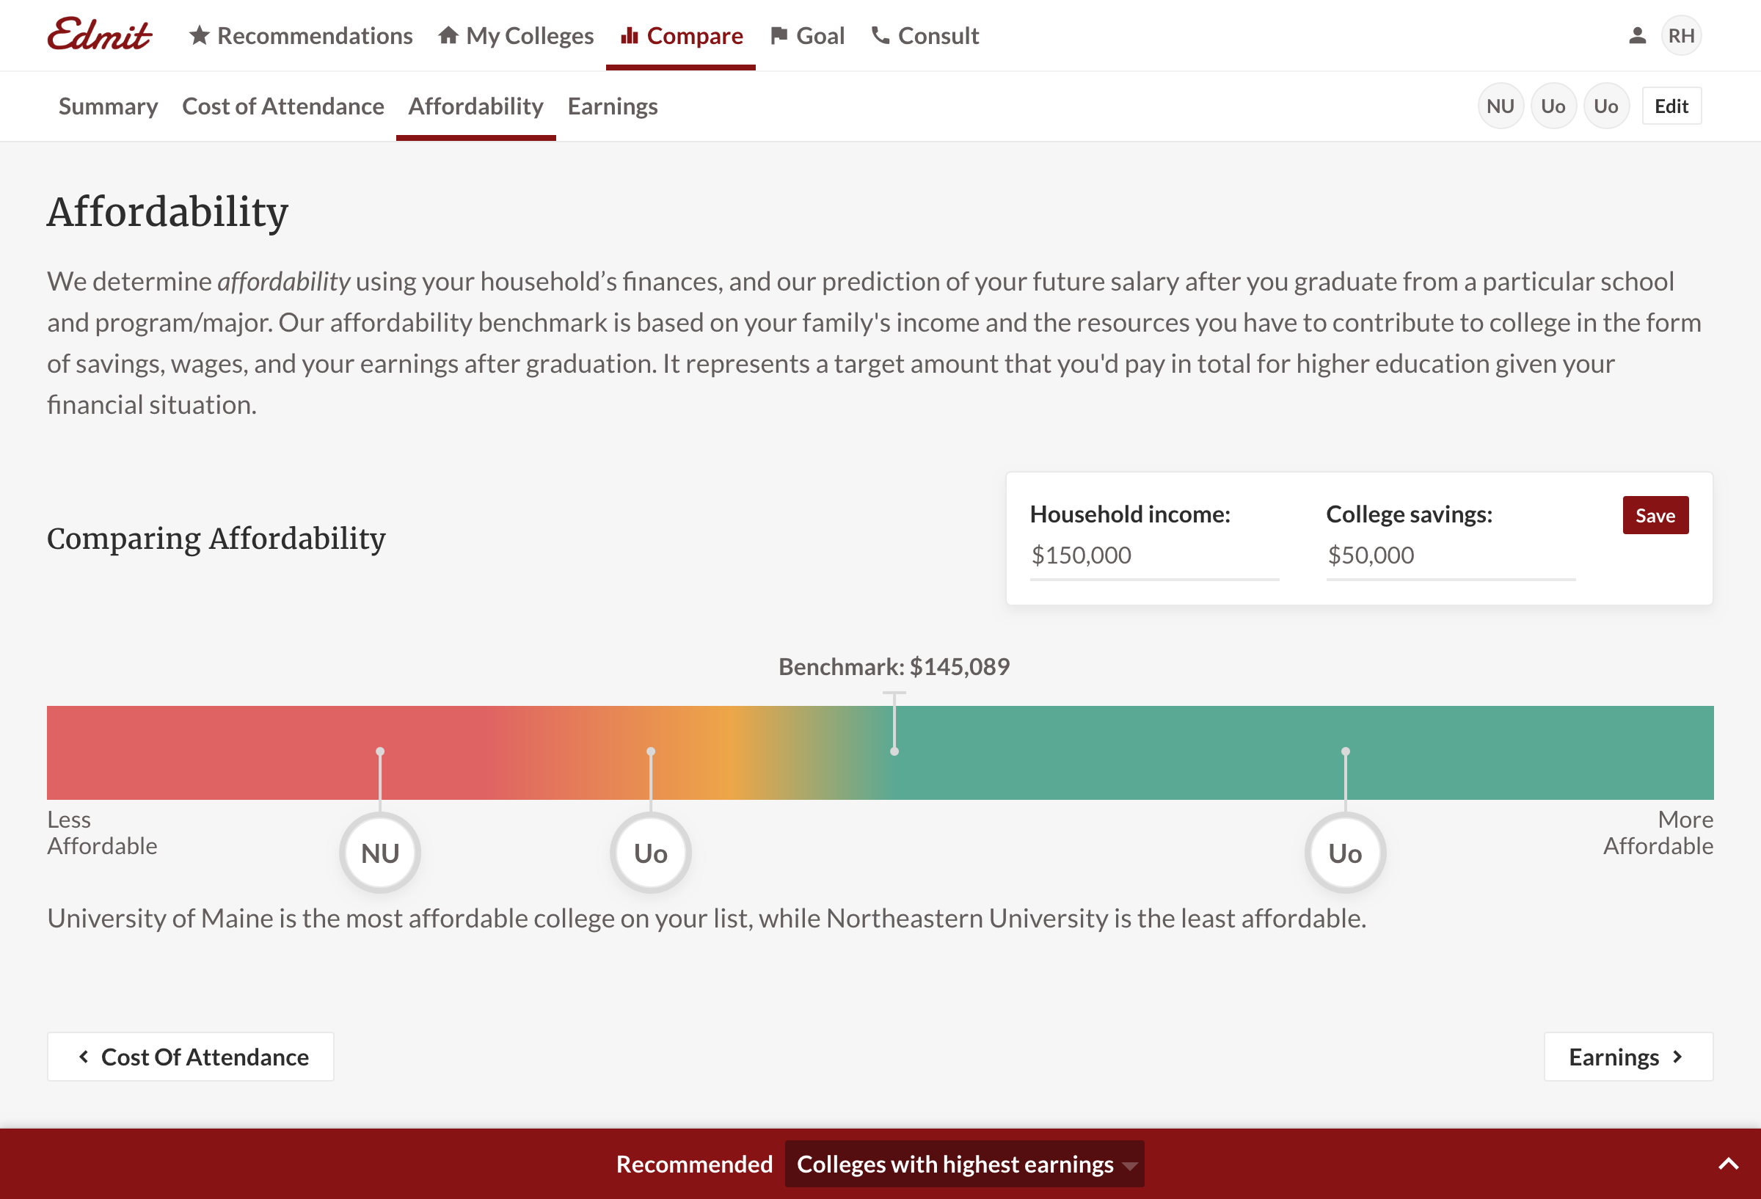Select the Compare nav item
The height and width of the screenshot is (1199, 1761).
click(681, 36)
